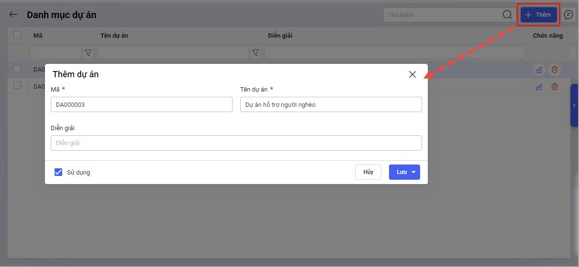Click the Thêm add button
The height and width of the screenshot is (267, 579).
(x=538, y=15)
